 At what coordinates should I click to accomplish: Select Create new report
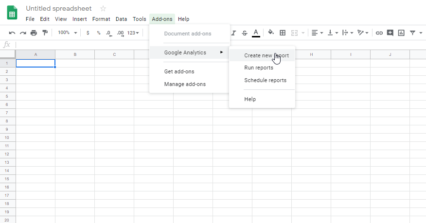tap(262, 55)
